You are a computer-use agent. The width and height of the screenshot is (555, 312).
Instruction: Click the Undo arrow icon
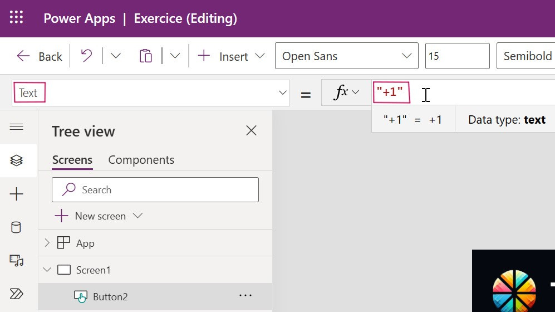pyautogui.click(x=86, y=56)
